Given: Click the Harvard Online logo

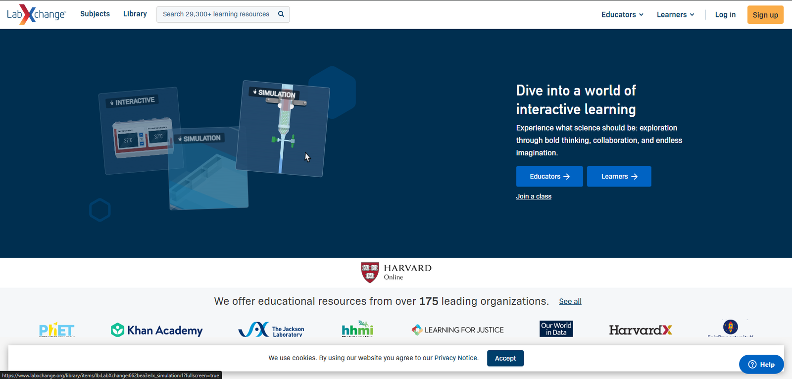Looking at the screenshot, I should pos(396,272).
